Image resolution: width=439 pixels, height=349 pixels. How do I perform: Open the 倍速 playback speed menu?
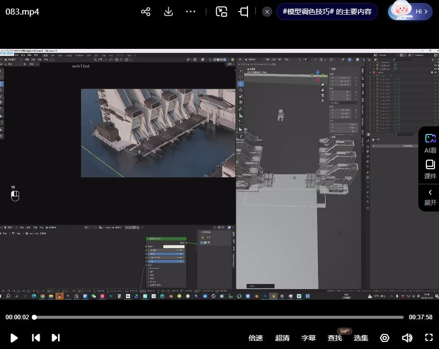coord(256,338)
